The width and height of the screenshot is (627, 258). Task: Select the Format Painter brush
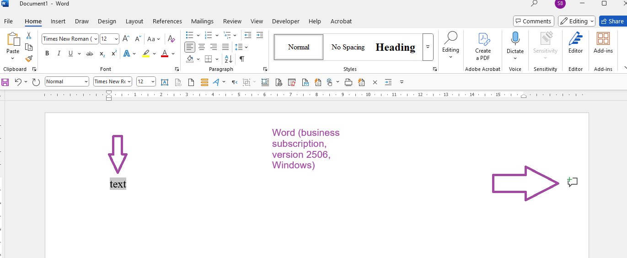point(29,59)
